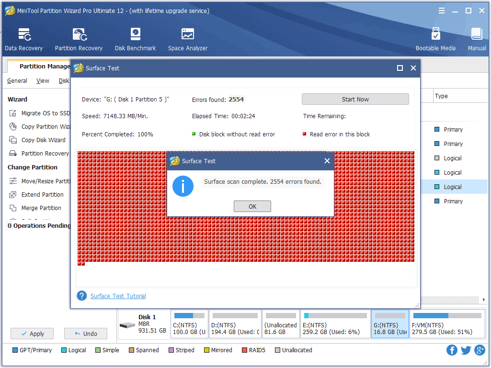Click the Logical legend color swatch

click(64, 350)
